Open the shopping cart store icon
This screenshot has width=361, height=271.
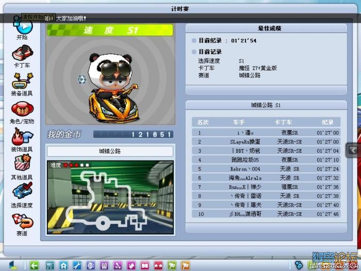pos(50,265)
